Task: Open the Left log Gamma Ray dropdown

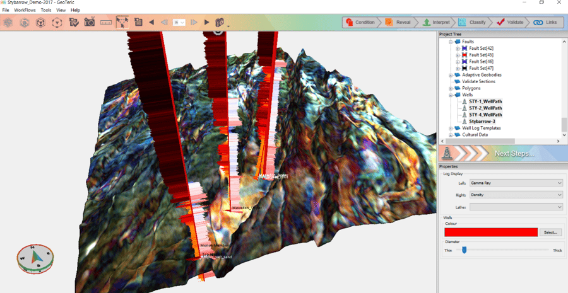Action: [515, 183]
